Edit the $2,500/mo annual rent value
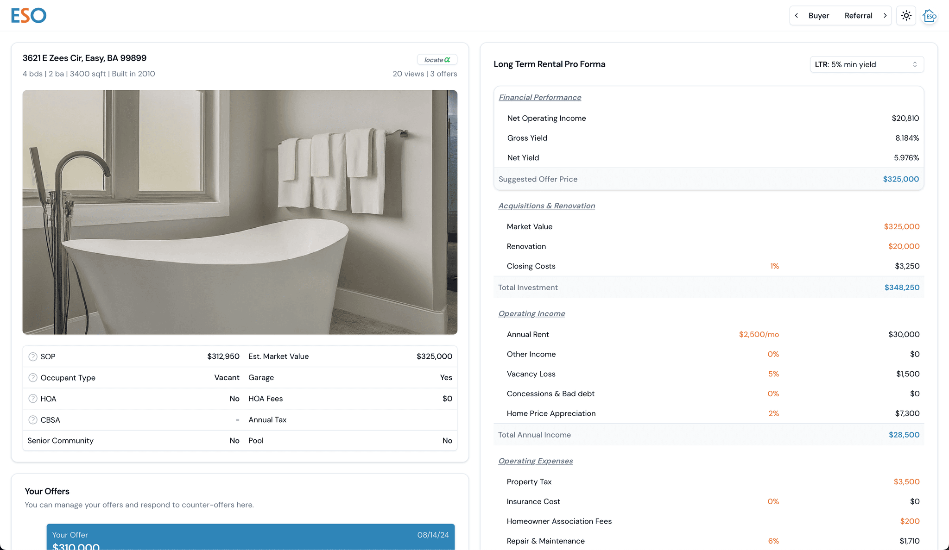The image size is (949, 550). [x=759, y=334]
